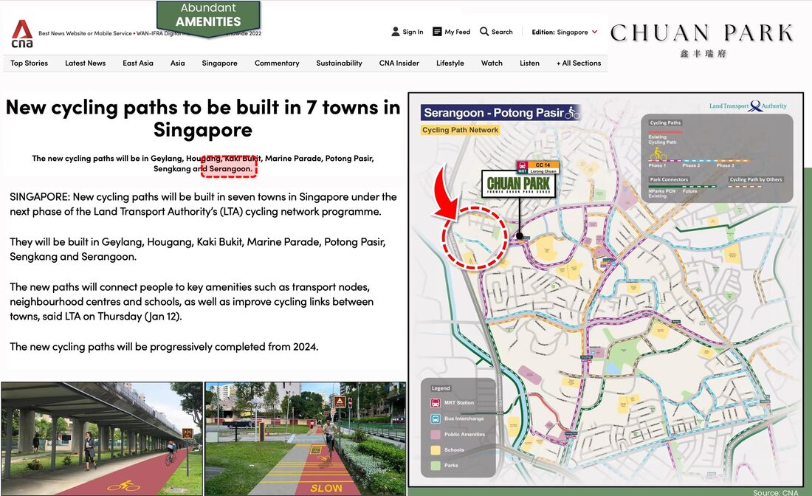Click the Listen menu item
Viewport: 812px width, 496px height.
click(x=529, y=63)
